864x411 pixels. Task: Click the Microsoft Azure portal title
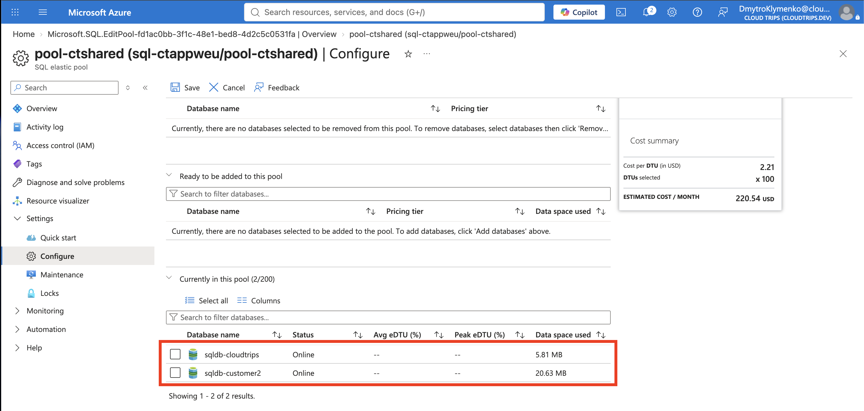coord(100,12)
